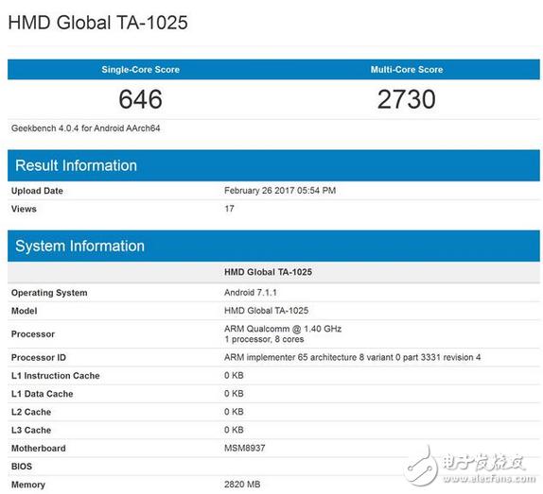Screen dimensions: 543x494
Task: Click the Android 7.1.1 operating system value
Action: [x=251, y=293]
